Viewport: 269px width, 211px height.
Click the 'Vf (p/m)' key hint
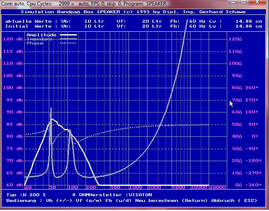point(89,200)
